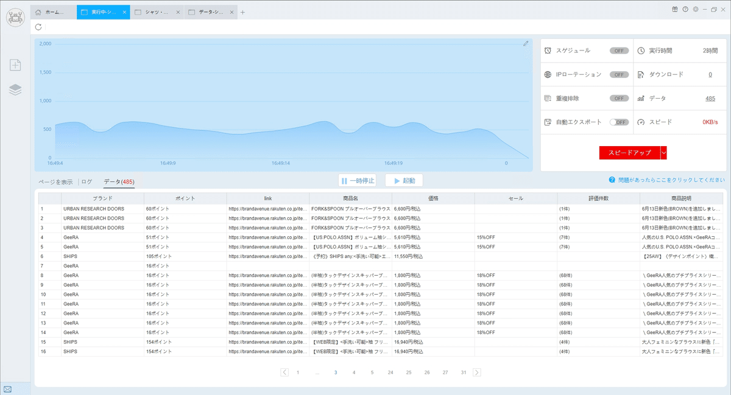This screenshot has width=731, height=395.
Task: Open the layers dashboard sidebar icon
Action: 15,89
